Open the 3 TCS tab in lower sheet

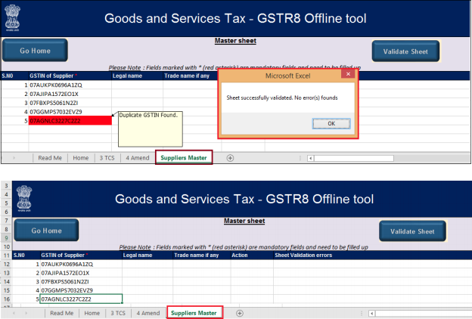[118, 313]
